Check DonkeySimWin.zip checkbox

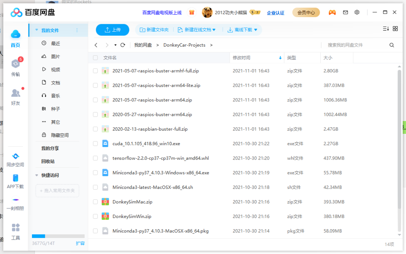pos(95,216)
